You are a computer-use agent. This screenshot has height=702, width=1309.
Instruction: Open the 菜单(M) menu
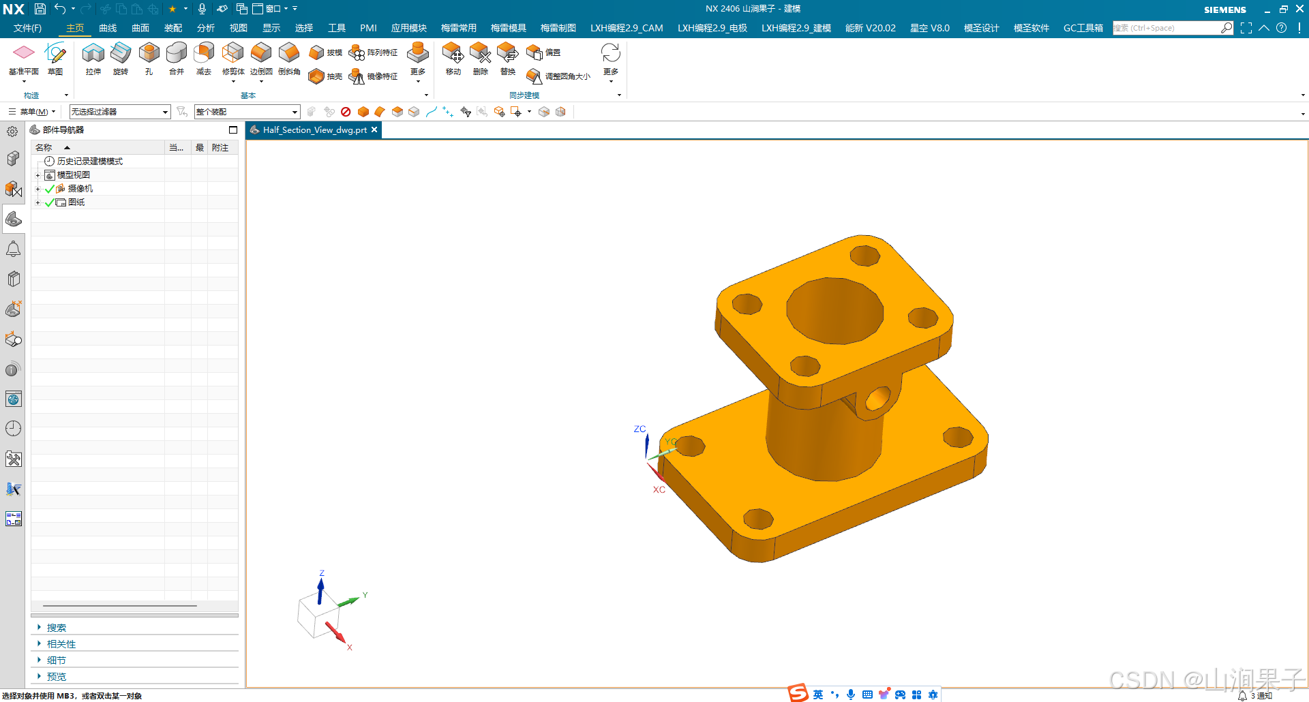(32, 112)
